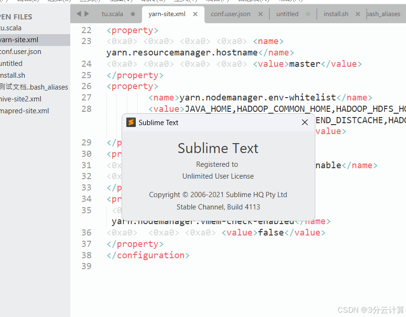This screenshot has height=317, width=406.
Task: Open the install.sh tab
Action: [336, 14]
